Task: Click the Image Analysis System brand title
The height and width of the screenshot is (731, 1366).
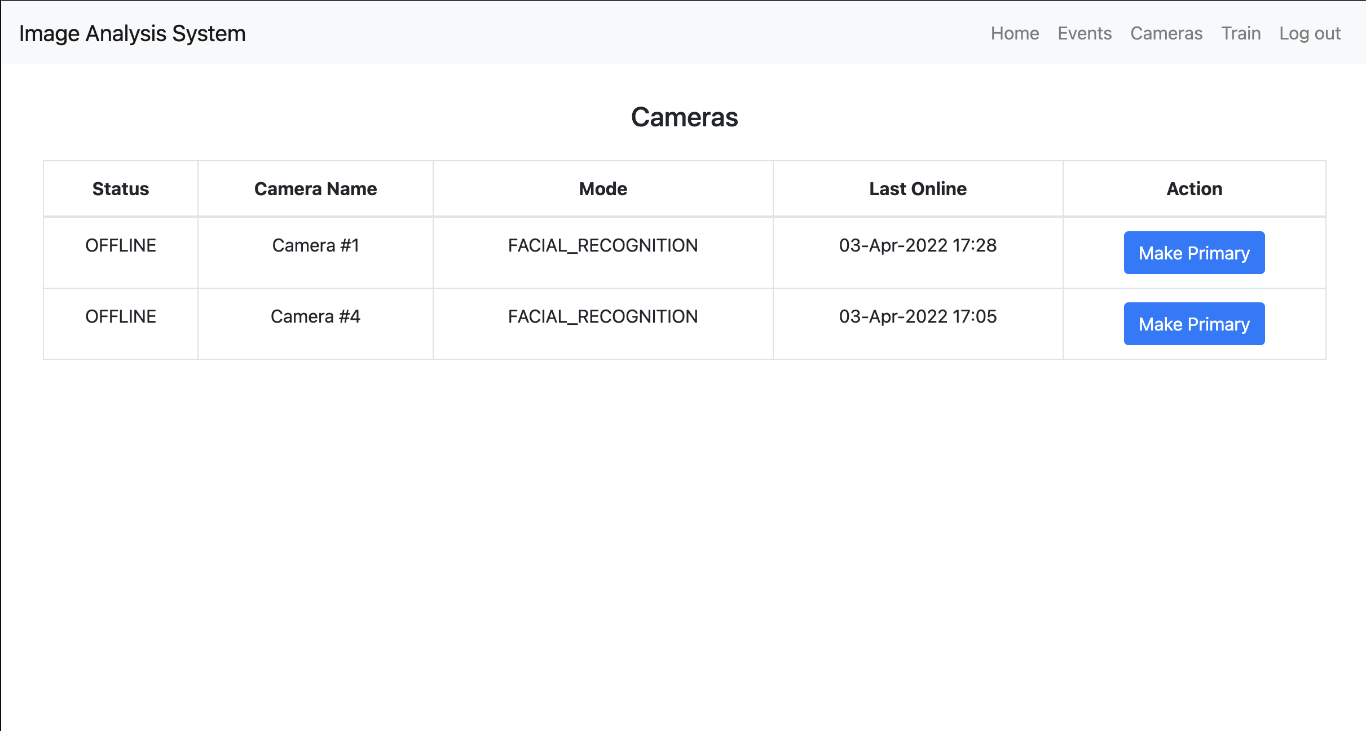Action: coord(133,33)
